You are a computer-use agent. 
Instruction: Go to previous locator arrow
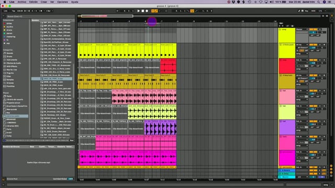click(x=280, y=26)
